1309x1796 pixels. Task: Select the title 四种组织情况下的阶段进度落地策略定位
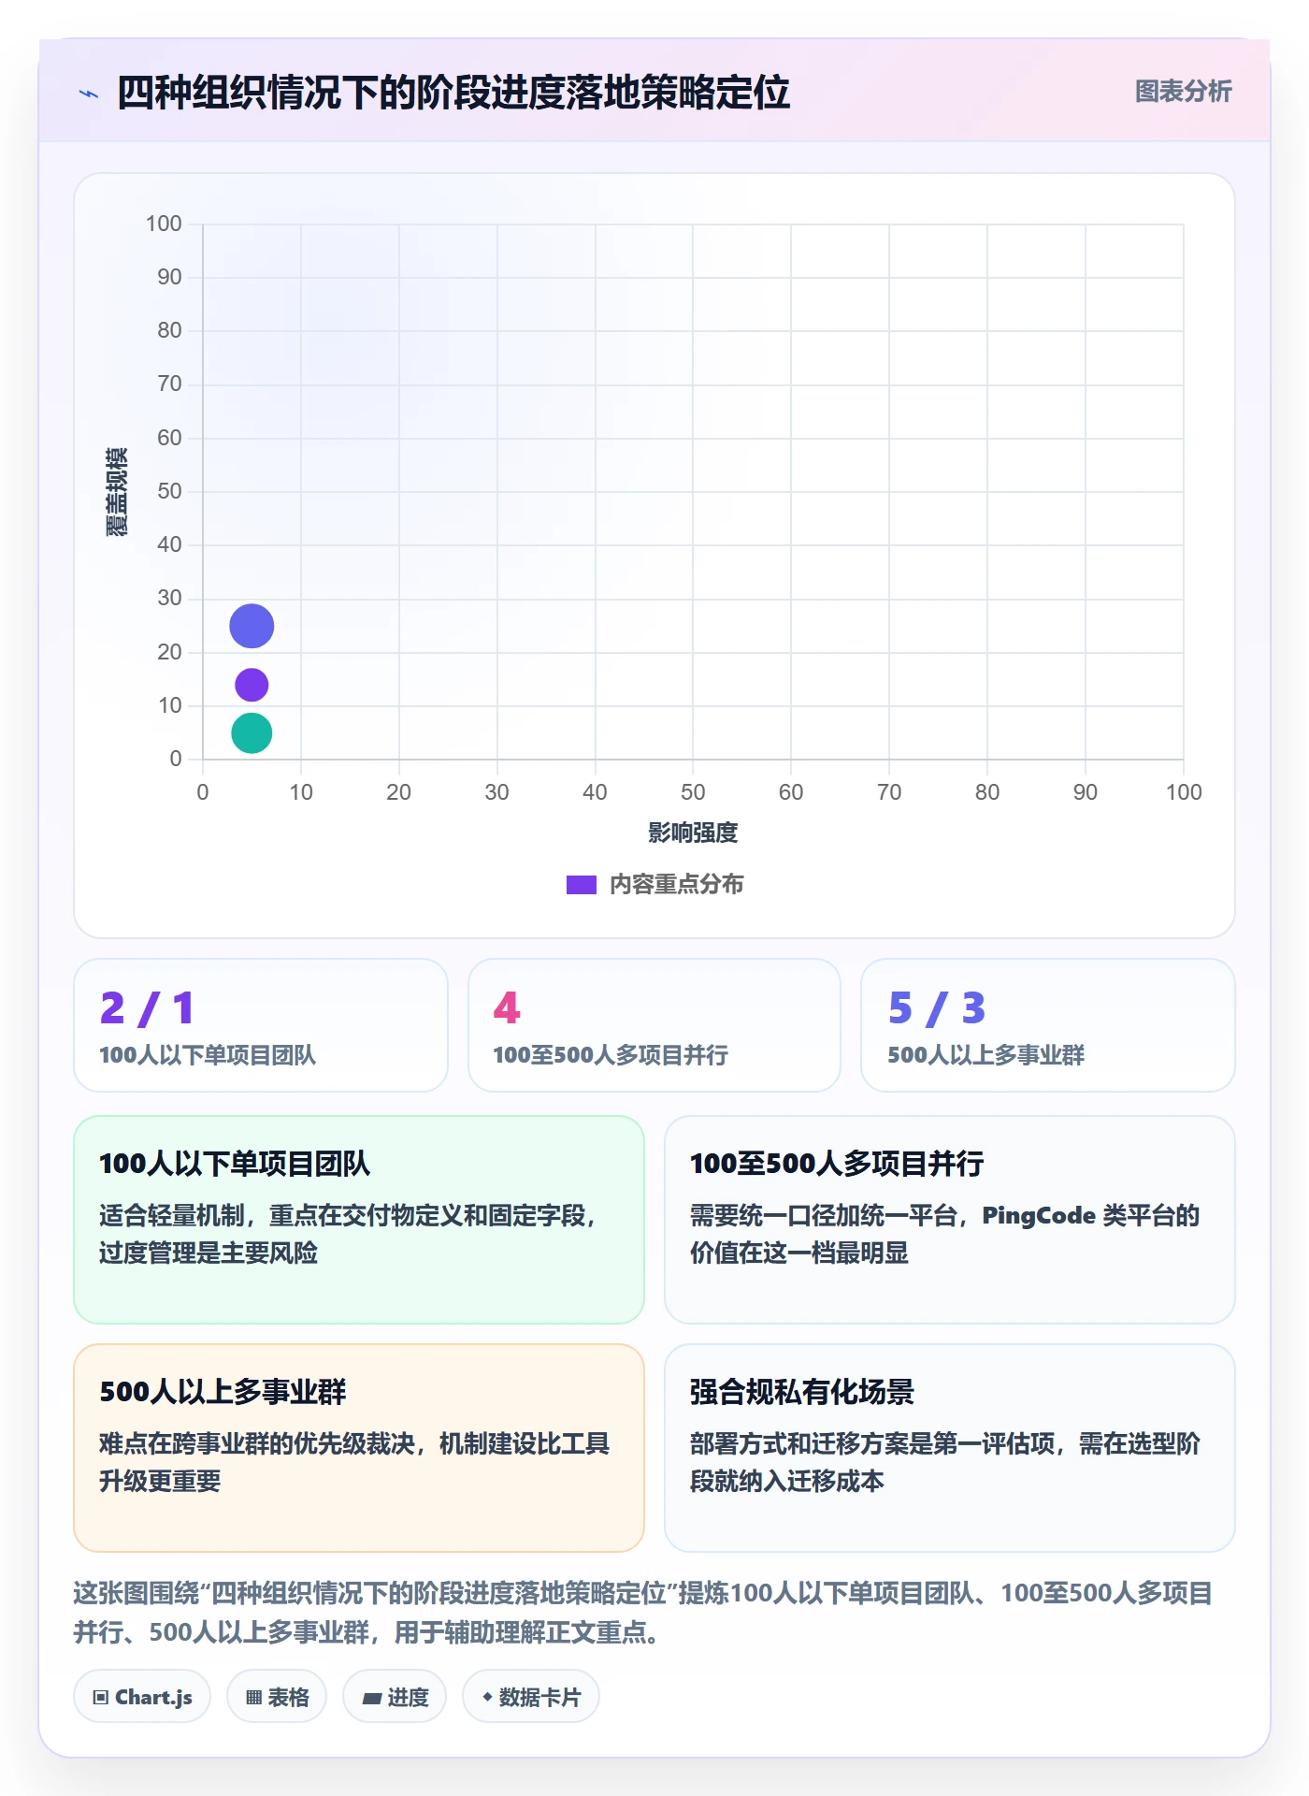[453, 93]
